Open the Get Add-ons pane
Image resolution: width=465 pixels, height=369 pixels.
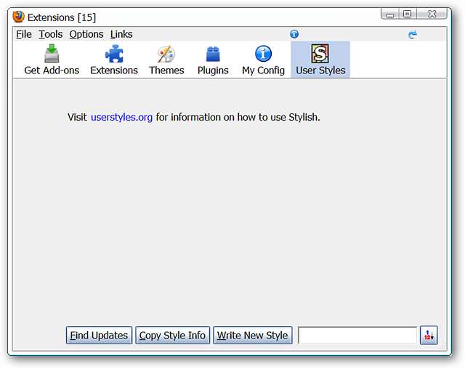pyautogui.click(x=52, y=60)
